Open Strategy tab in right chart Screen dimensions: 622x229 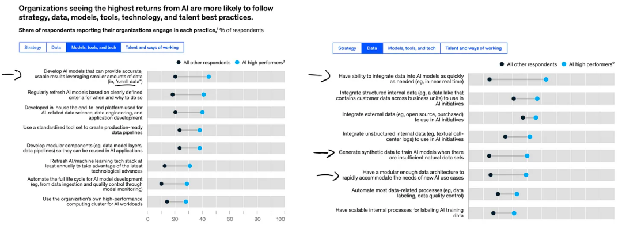(x=347, y=48)
